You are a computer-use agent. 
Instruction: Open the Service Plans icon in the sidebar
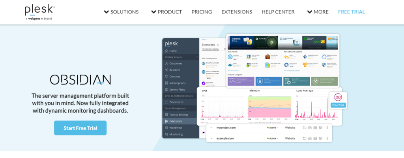(166, 90)
